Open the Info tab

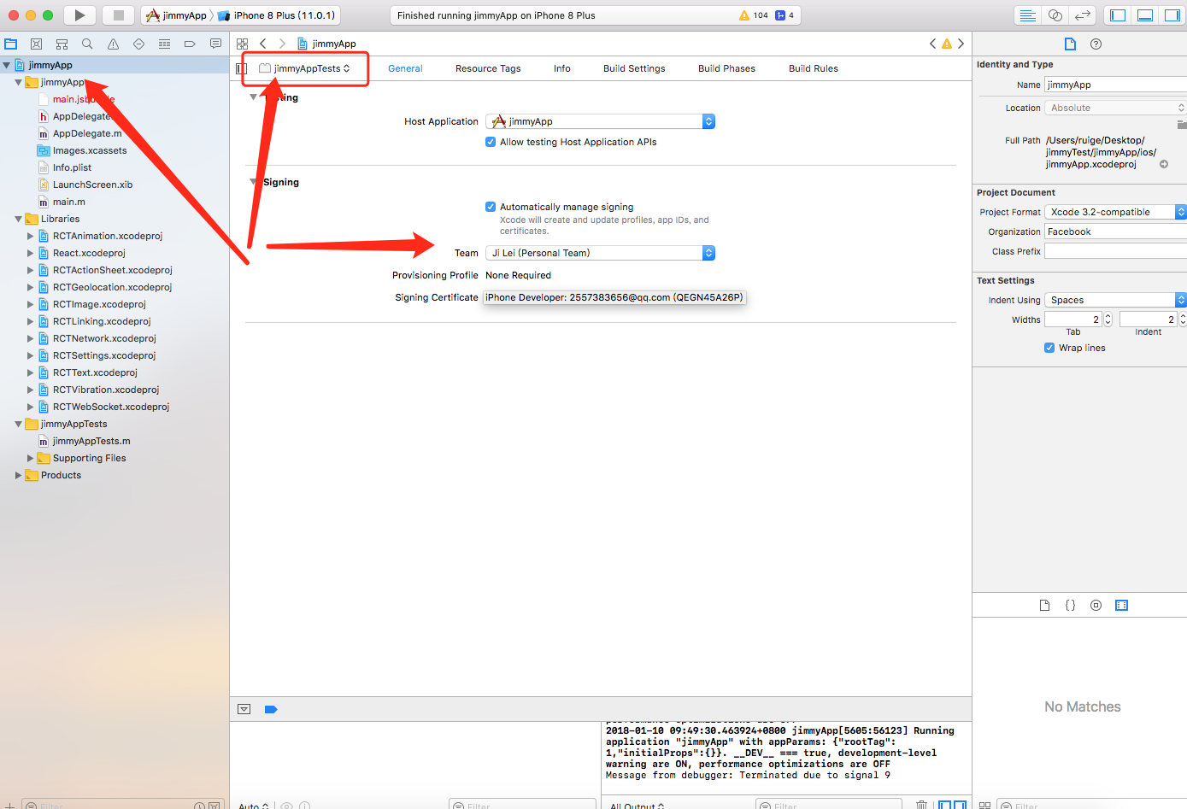(561, 68)
